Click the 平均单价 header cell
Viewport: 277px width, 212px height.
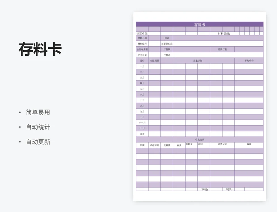(x=249, y=61)
